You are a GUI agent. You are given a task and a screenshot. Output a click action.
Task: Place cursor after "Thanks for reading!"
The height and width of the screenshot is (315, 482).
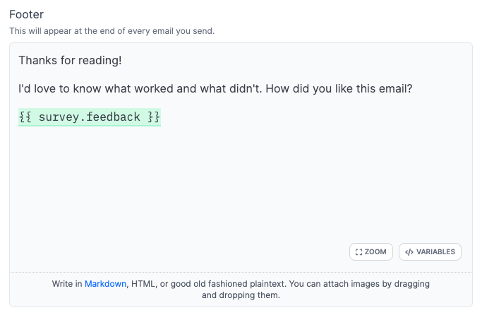(122, 61)
